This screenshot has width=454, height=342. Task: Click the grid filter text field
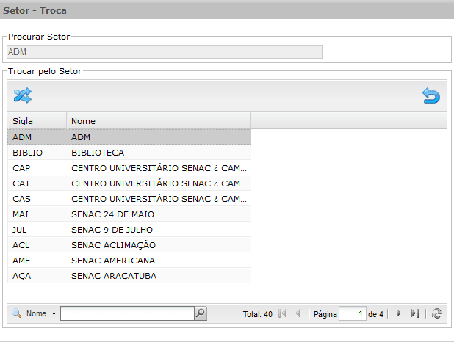127,313
